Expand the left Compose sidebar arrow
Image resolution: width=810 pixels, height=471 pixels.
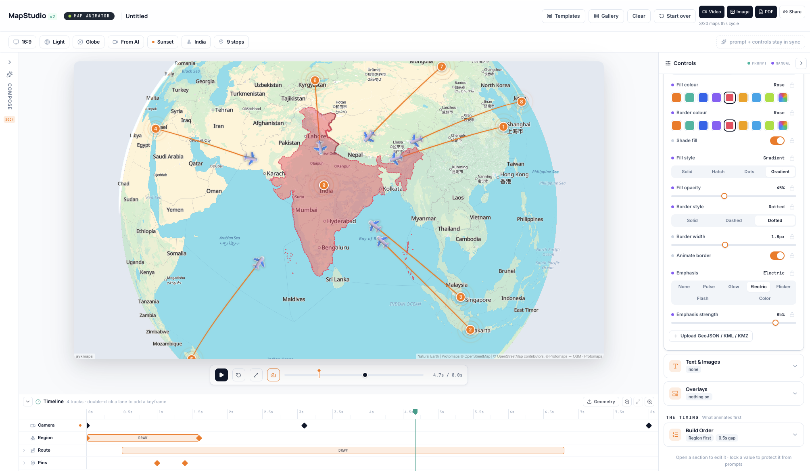[10, 62]
